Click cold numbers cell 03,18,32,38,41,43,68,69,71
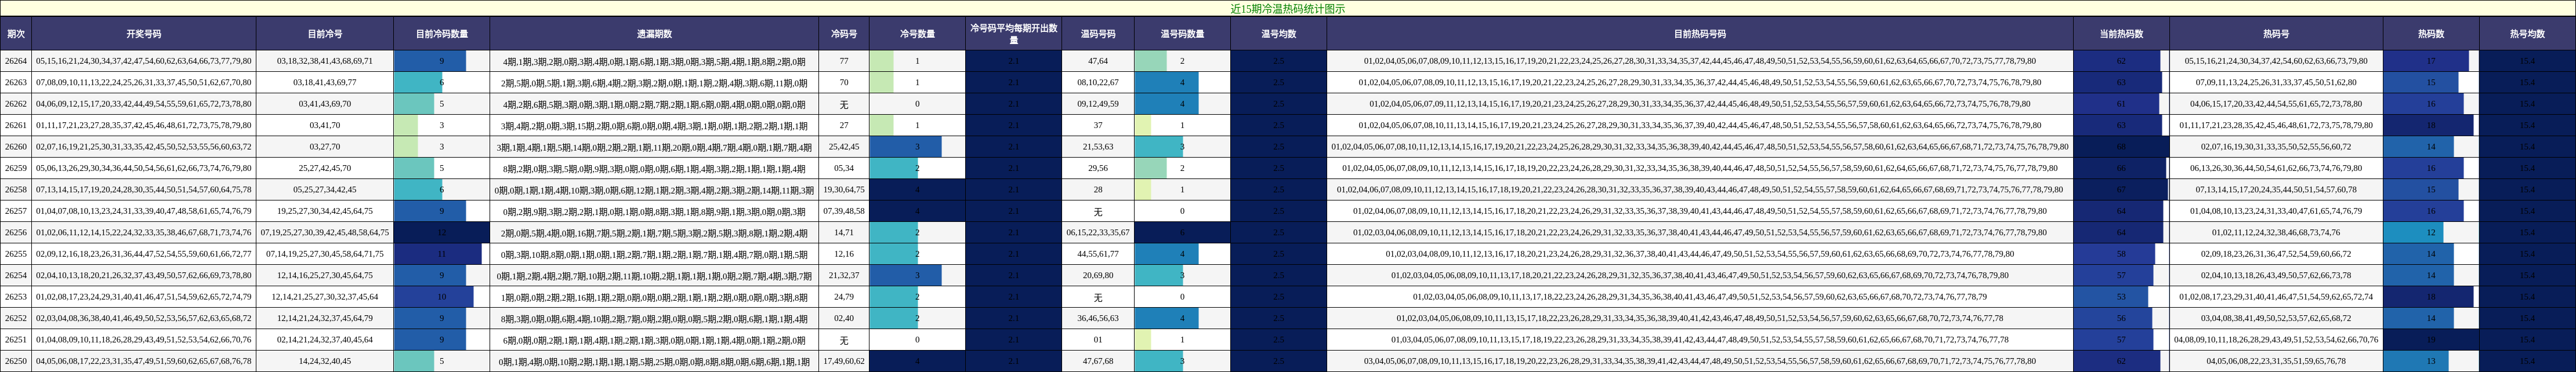The image size is (2576, 372). click(324, 61)
